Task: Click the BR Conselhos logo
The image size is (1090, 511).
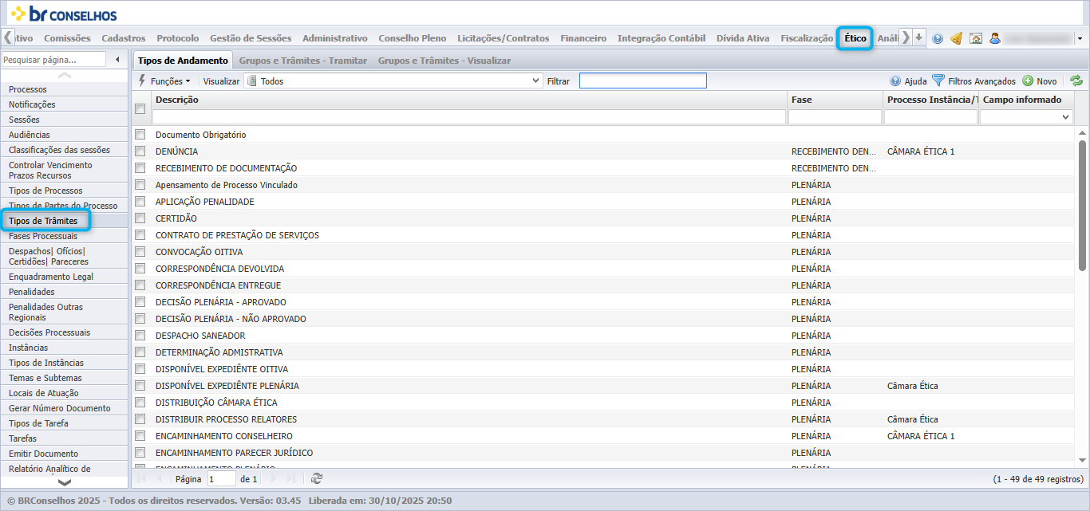Action: click(x=64, y=13)
